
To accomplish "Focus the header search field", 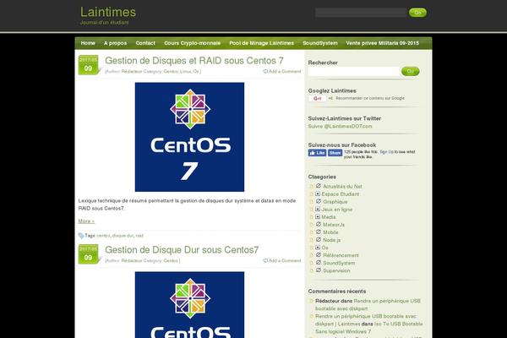I will 361,13.
